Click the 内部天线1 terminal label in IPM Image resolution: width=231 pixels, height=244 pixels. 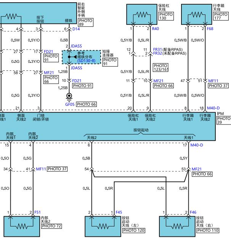click(11, 136)
